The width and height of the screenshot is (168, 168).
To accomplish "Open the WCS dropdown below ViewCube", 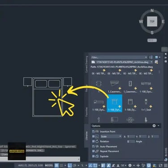I will tap(152, 40).
